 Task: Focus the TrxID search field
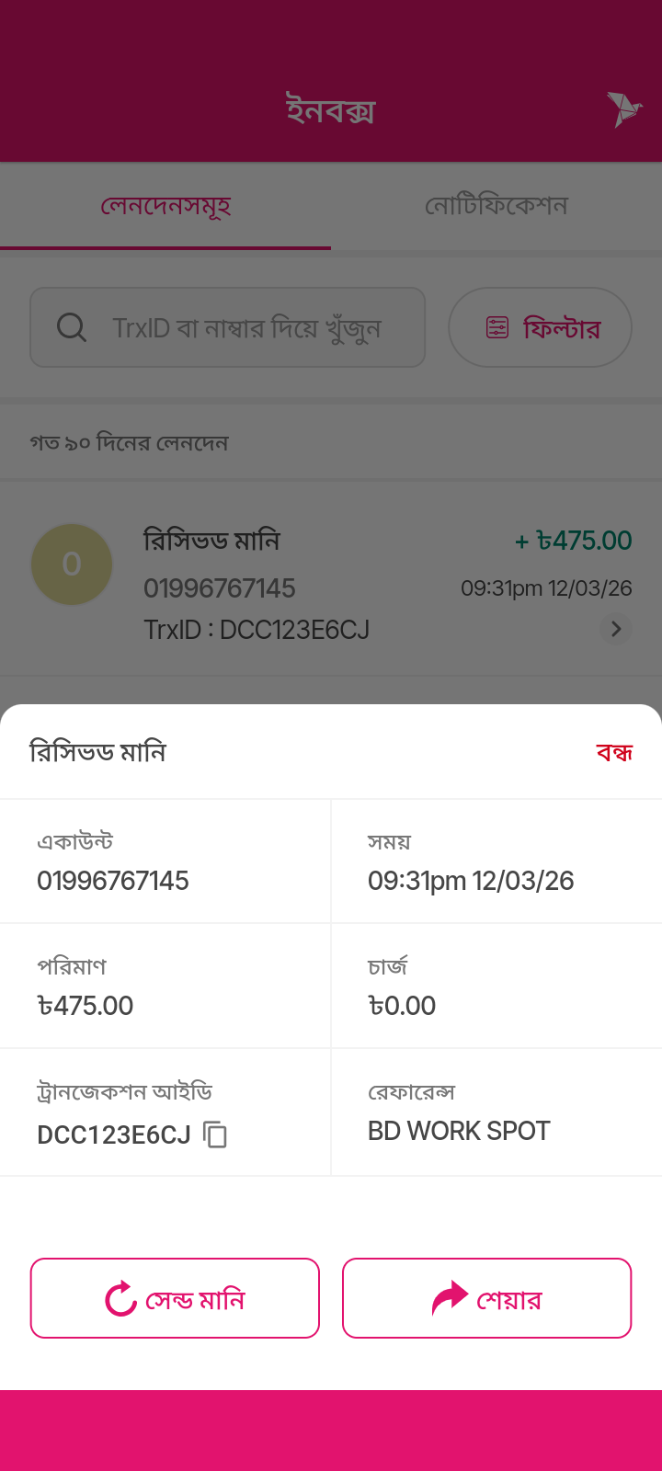tap(246, 327)
